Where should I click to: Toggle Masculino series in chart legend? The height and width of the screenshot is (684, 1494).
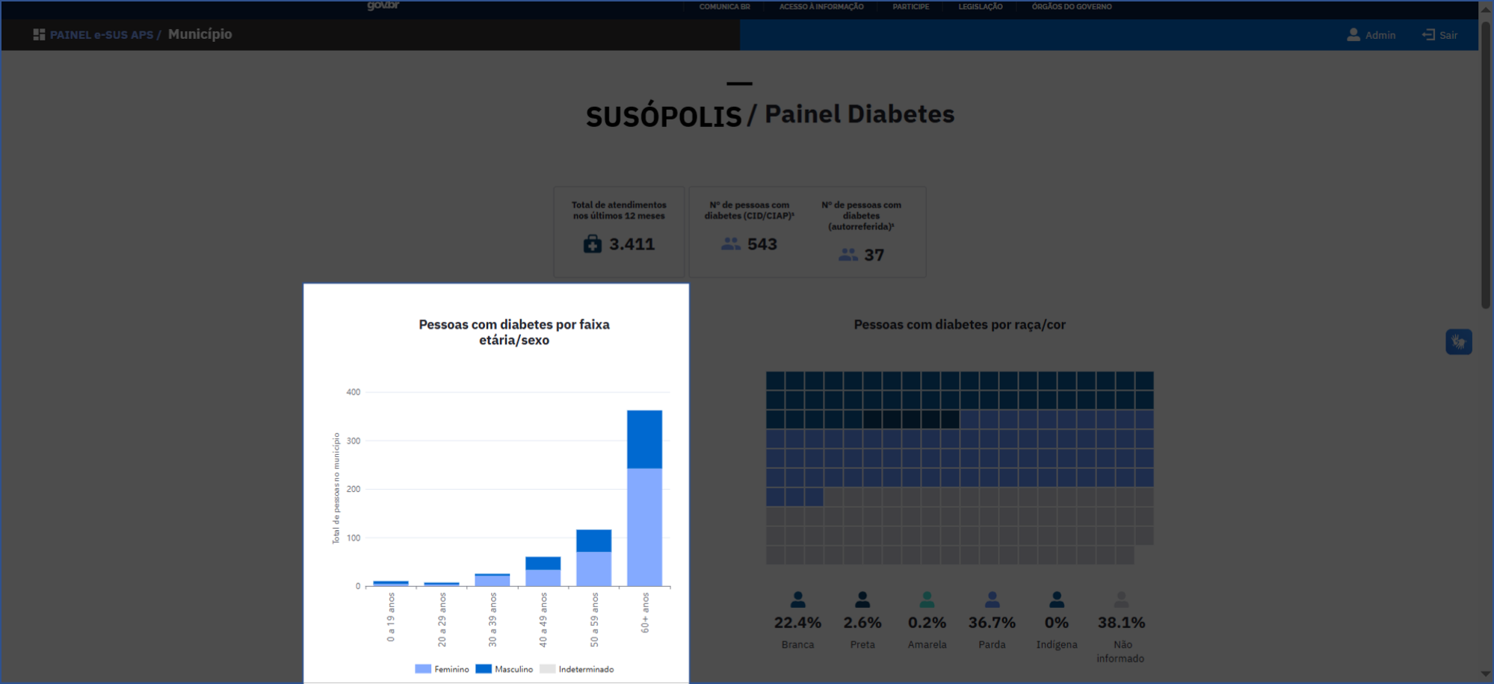504,669
